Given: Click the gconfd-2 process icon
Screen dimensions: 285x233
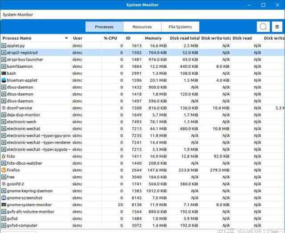Looking at the screenshot, I should (x=4, y=184).
